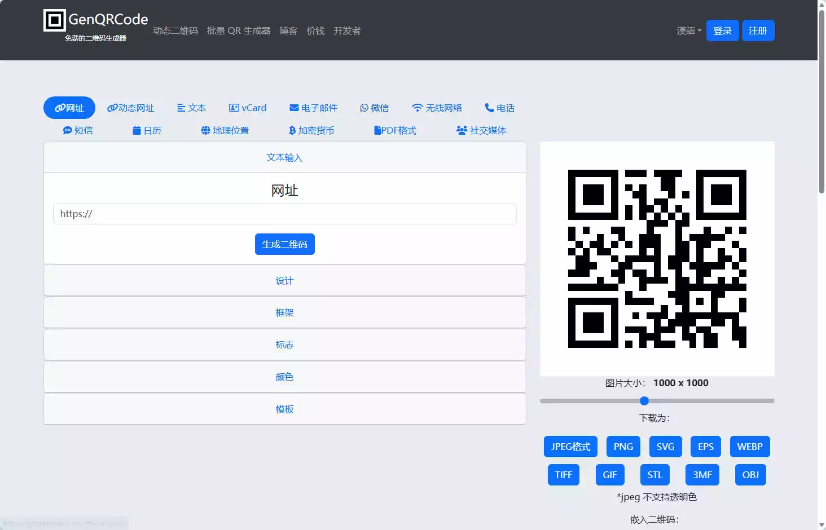Click the users icon for social media

(462, 130)
